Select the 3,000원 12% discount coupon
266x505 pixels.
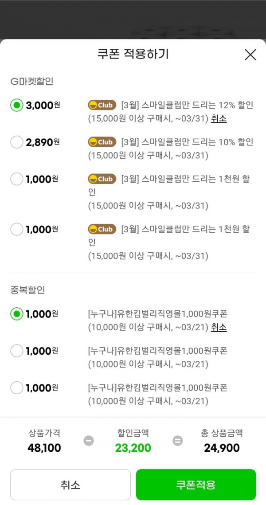tap(17, 105)
